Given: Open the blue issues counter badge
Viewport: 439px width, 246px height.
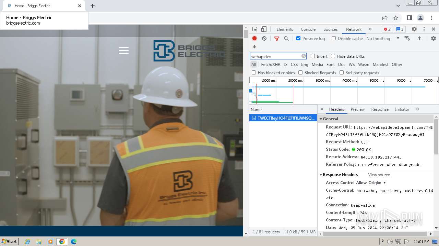Looking at the screenshot, I should (399, 29).
